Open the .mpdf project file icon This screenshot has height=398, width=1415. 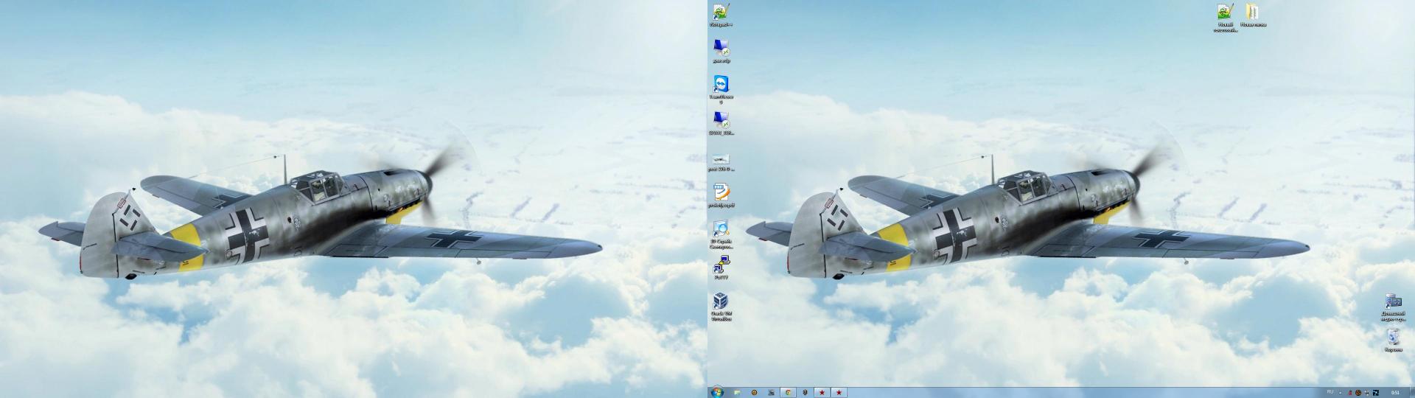coord(722,195)
